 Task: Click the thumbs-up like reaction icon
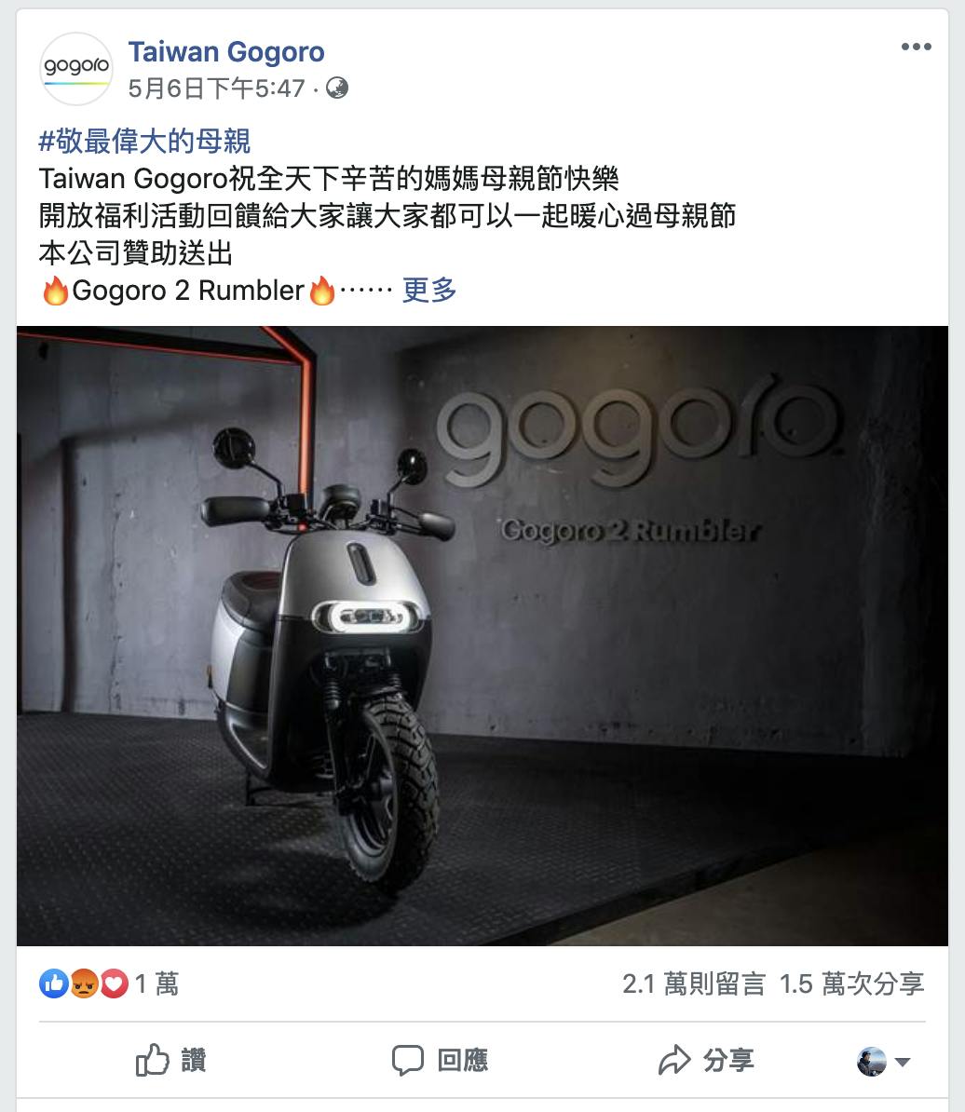point(54,983)
